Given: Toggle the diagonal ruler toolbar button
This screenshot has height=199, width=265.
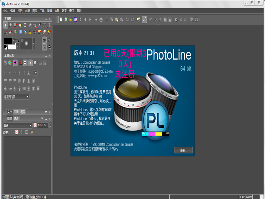Looking at the screenshot, I should coord(144,20).
